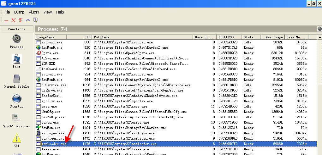
Task: Click the csrss.exe process icon
Action: [x=38, y=123]
